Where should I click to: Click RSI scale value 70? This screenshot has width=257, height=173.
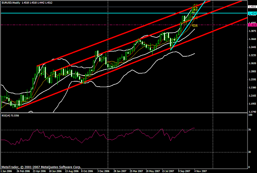[x=250, y=130]
